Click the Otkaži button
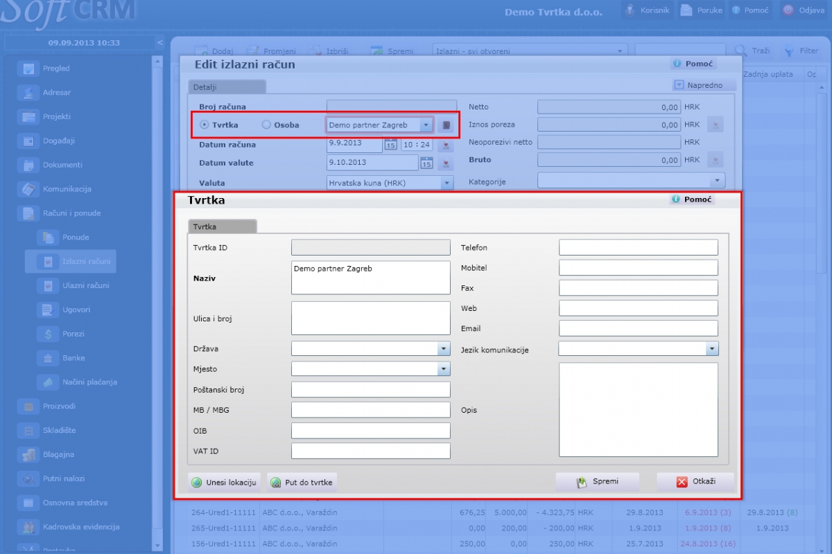The image size is (832, 554). point(695,482)
